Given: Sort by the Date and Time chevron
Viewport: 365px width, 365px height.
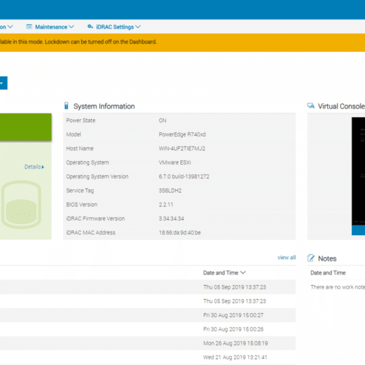Looking at the screenshot, I should pos(243,273).
